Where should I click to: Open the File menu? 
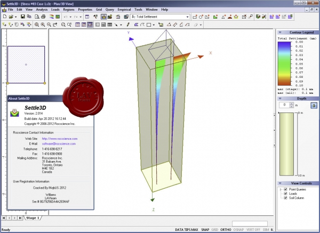pos(11,10)
